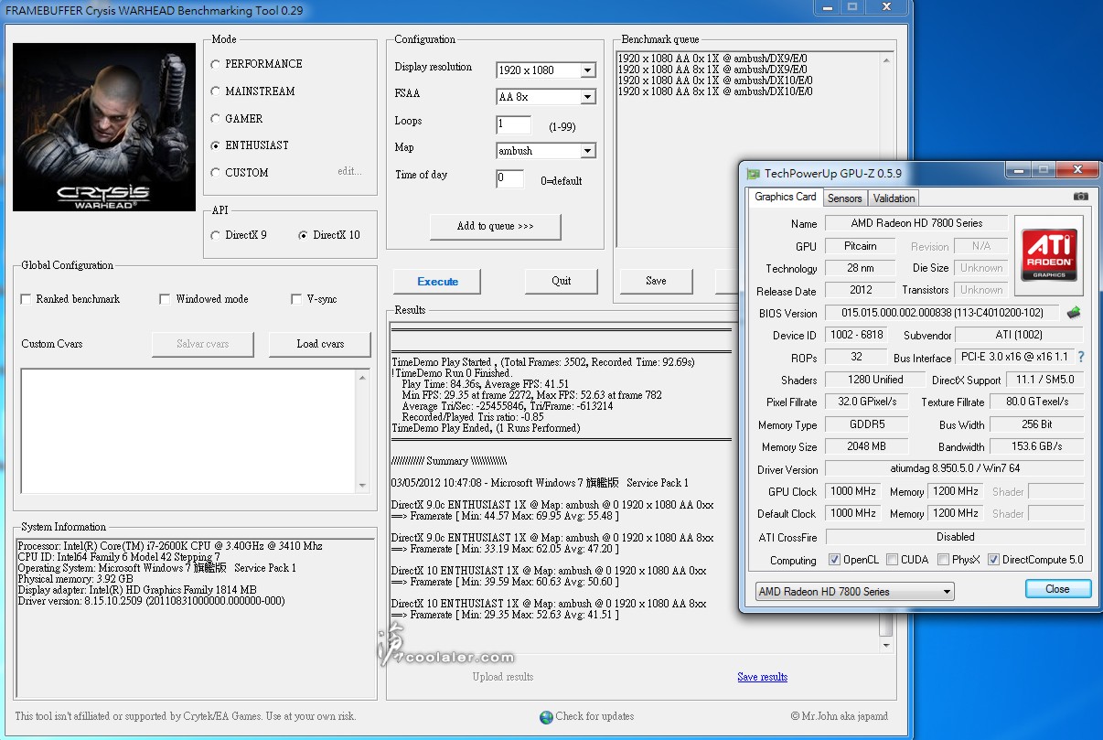
Task: Click the GPU-Z title bar app icon
Action: pyautogui.click(x=752, y=173)
